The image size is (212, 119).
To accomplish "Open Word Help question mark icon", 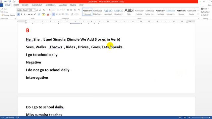I will pyautogui.click(x=200, y=1).
